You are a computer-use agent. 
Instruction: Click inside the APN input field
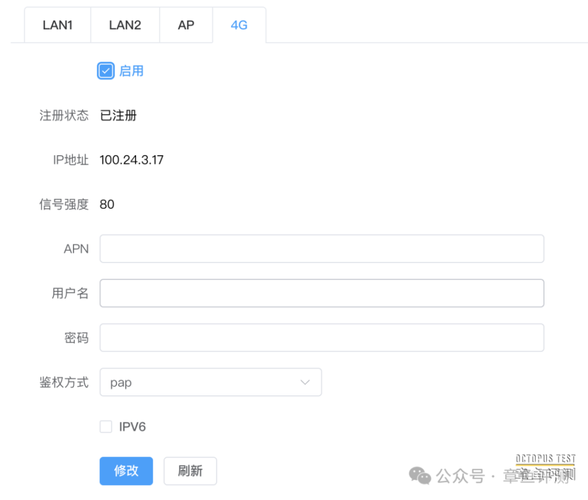tap(322, 248)
